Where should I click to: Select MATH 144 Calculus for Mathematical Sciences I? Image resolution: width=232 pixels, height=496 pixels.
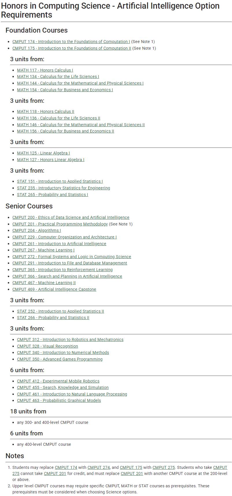pos(80,83)
